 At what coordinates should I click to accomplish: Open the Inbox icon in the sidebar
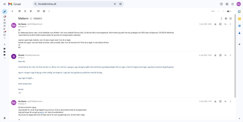point(5,17)
